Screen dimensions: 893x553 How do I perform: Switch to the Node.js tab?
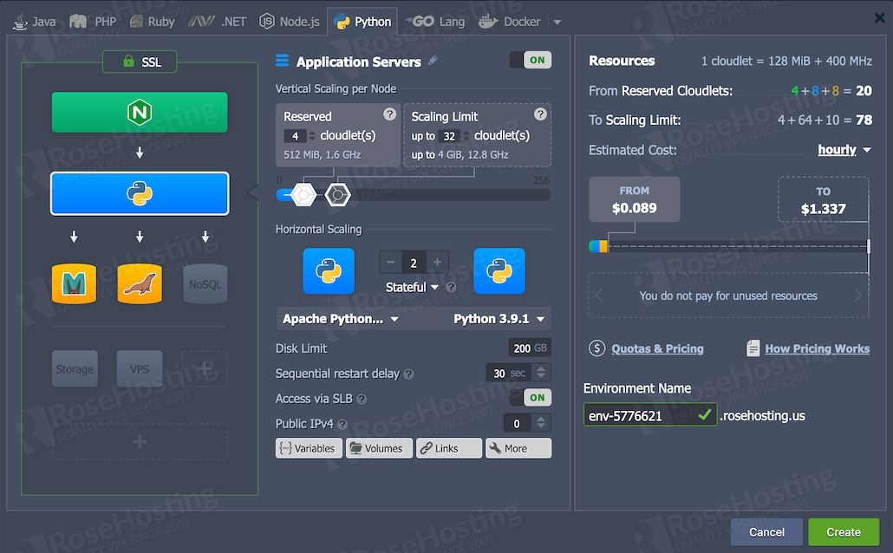[290, 22]
